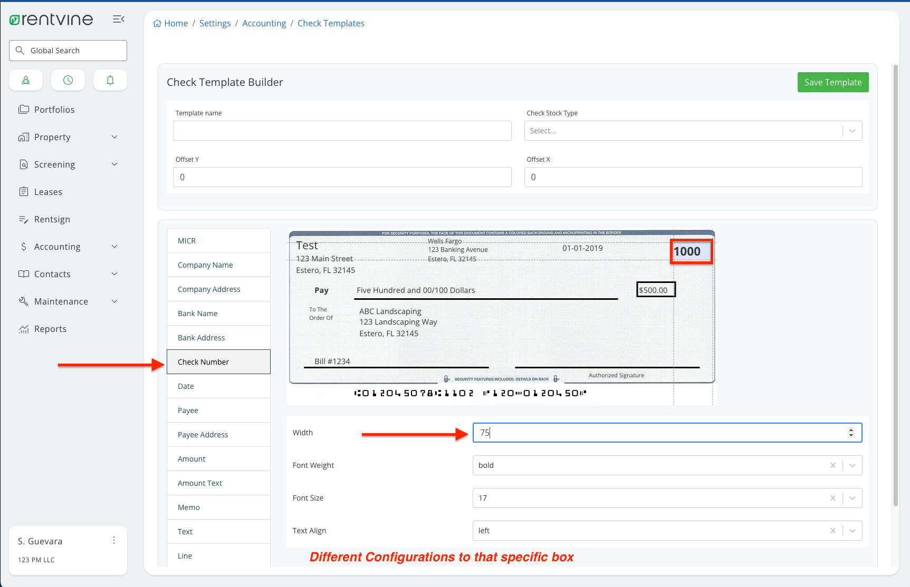Open the Check Stock Type dropdown
The image size is (910, 587).
693,131
